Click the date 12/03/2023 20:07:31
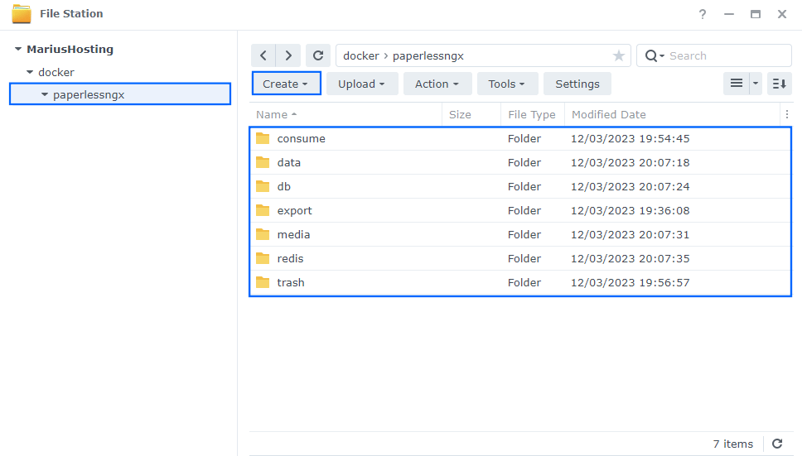This screenshot has height=456, width=802. [630, 234]
